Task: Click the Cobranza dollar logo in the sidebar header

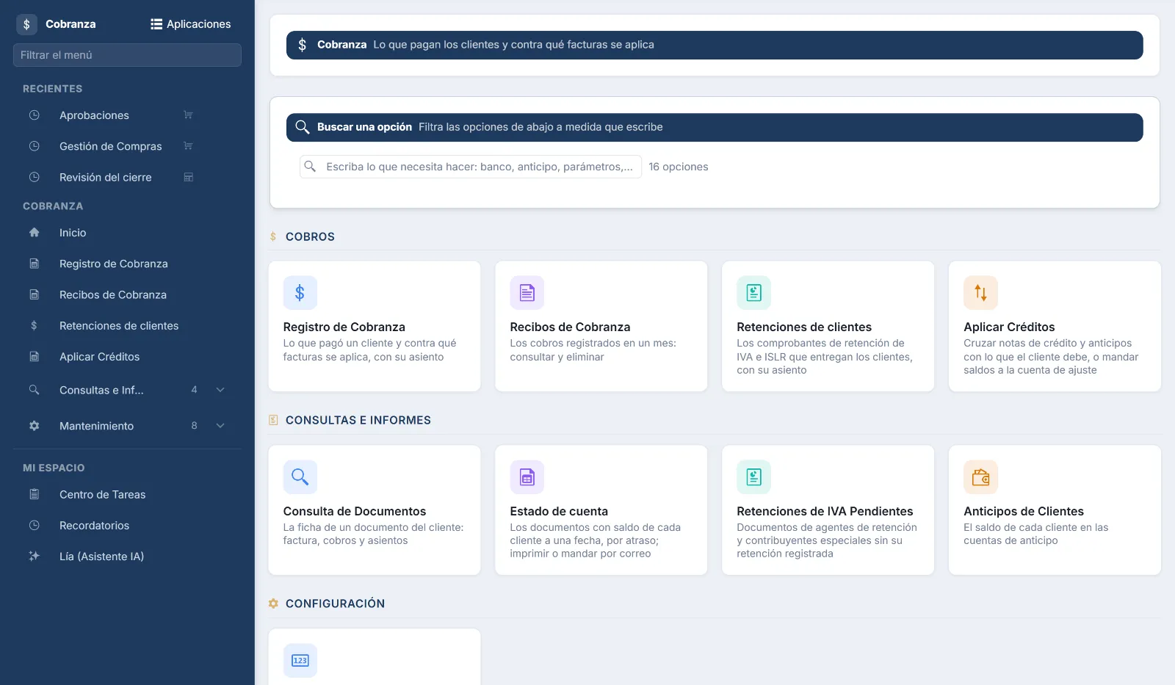Action: coord(26,24)
